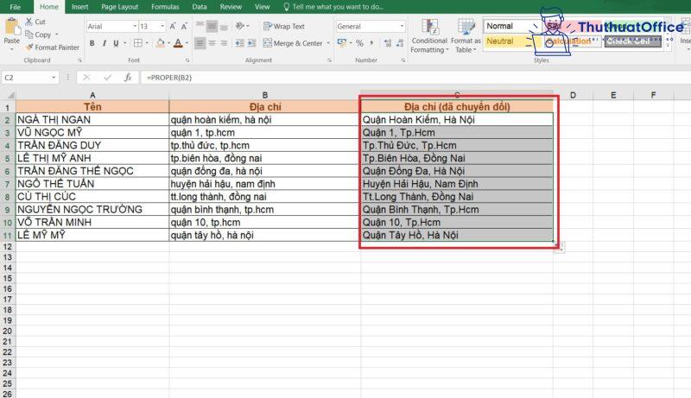Increase decimal places
This screenshot has height=398, width=691.
pos(388,43)
